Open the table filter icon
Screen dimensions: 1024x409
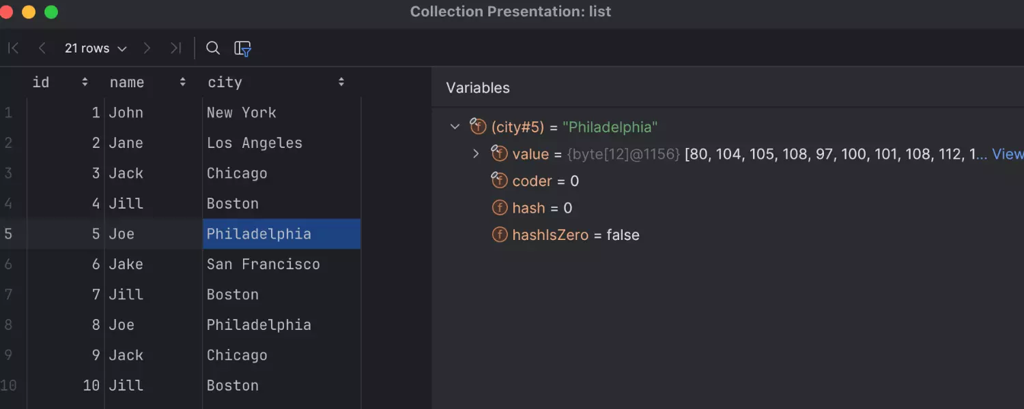[x=242, y=48]
